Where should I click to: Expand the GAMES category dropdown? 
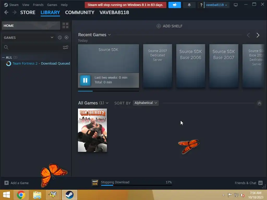[52, 37]
